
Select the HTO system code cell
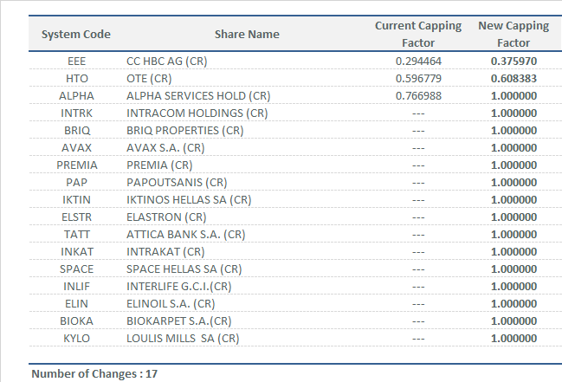[76, 79]
